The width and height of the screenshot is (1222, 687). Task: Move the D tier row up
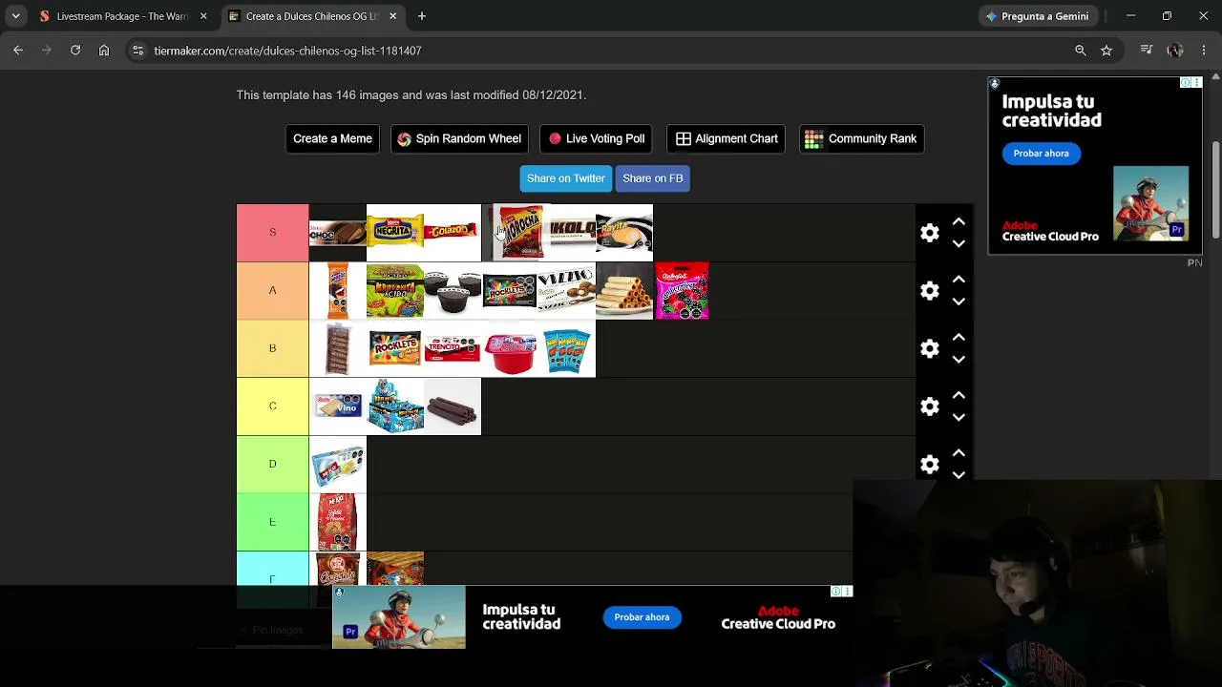click(x=959, y=453)
